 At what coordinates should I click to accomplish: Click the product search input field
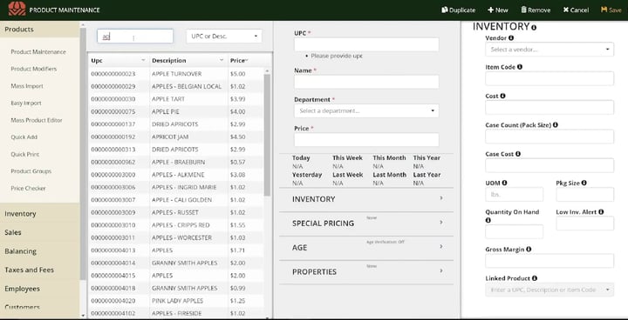[x=135, y=37]
